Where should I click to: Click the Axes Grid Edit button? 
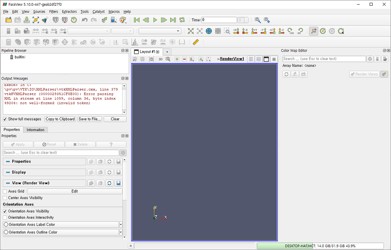pos(74,191)
